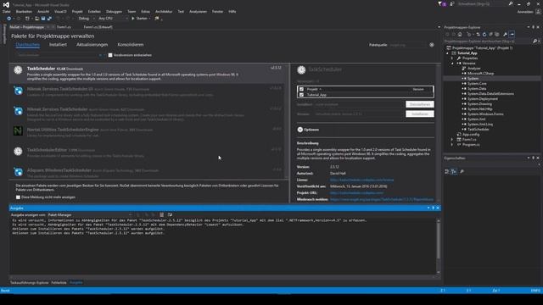Collapse the Tutorial_App project node
543x305 pixels.
pyautogui.click(x=447, y=53)
